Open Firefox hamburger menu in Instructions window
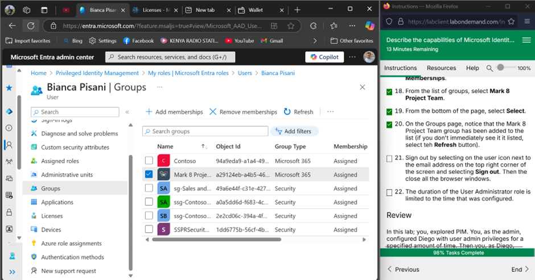Screen dimensions: 535x280 pos(527,22)
